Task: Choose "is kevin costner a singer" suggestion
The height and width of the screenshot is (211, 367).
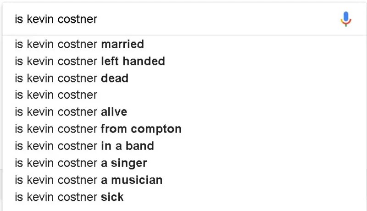Action: (x=81, y=163)
